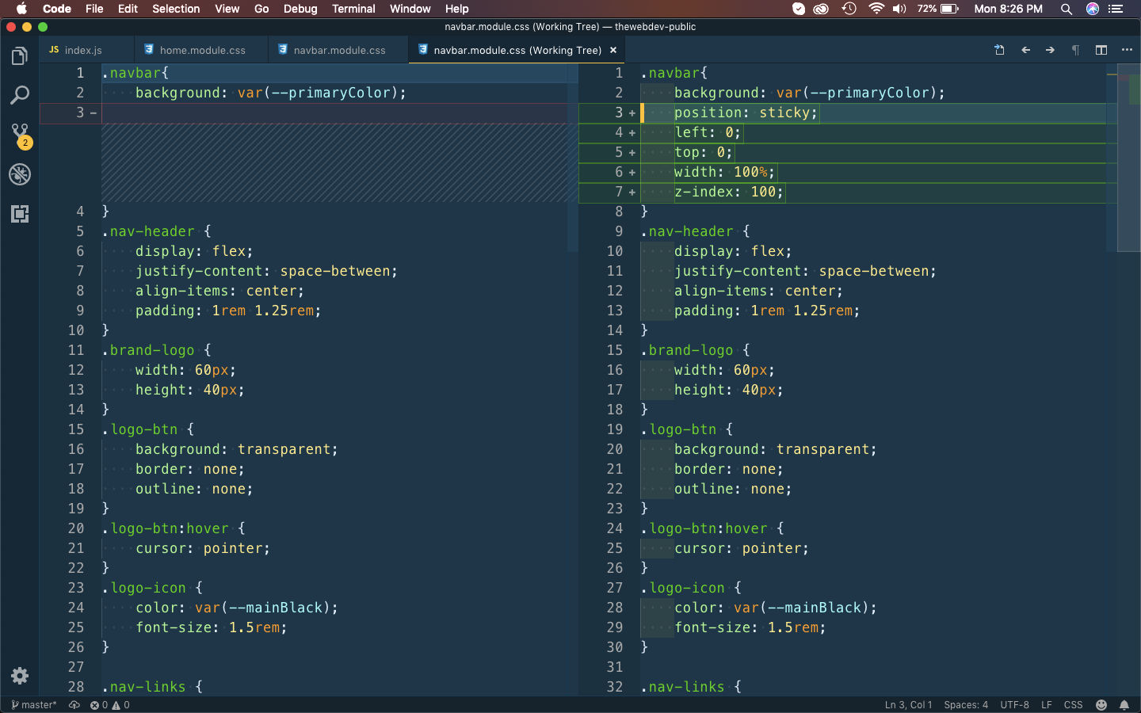Open Notification Center list icon
Viewport: 1141px width, 713px height.
(1116, 9)
